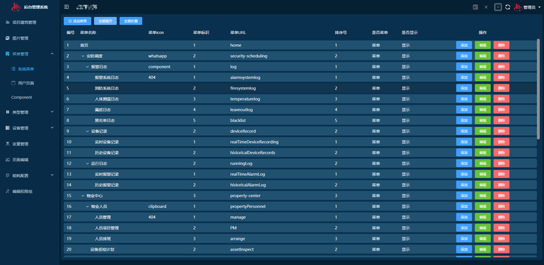This screenshot has height=265, width=544.
Task: Click red delete button in alarmsystemlog row
Action: click(501, 77)
